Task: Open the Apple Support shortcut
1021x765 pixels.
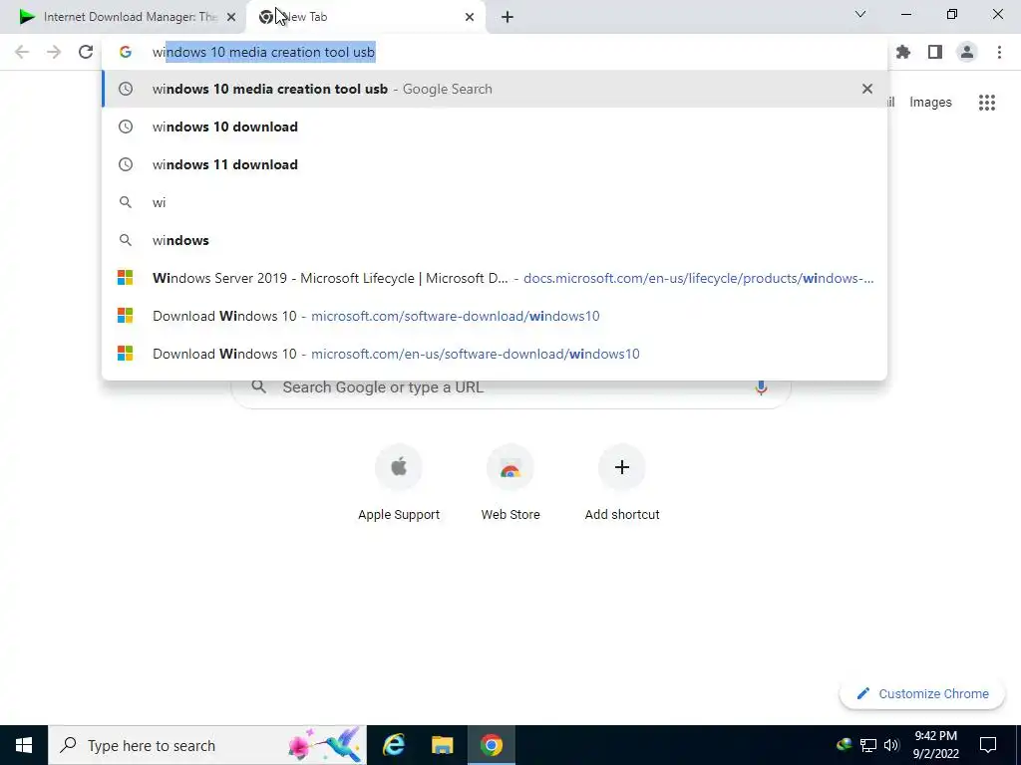Action: pos(399,483)
